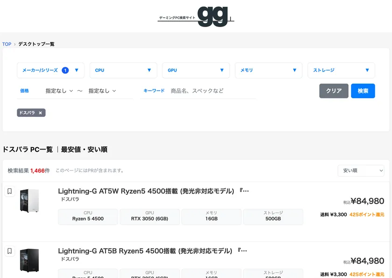
Task: Click the AT5W 425ポイント還元 text
Action: pos(367,215)
